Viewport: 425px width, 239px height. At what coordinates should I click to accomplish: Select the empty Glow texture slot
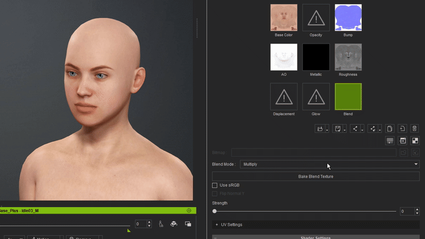[x=316, y=97]
